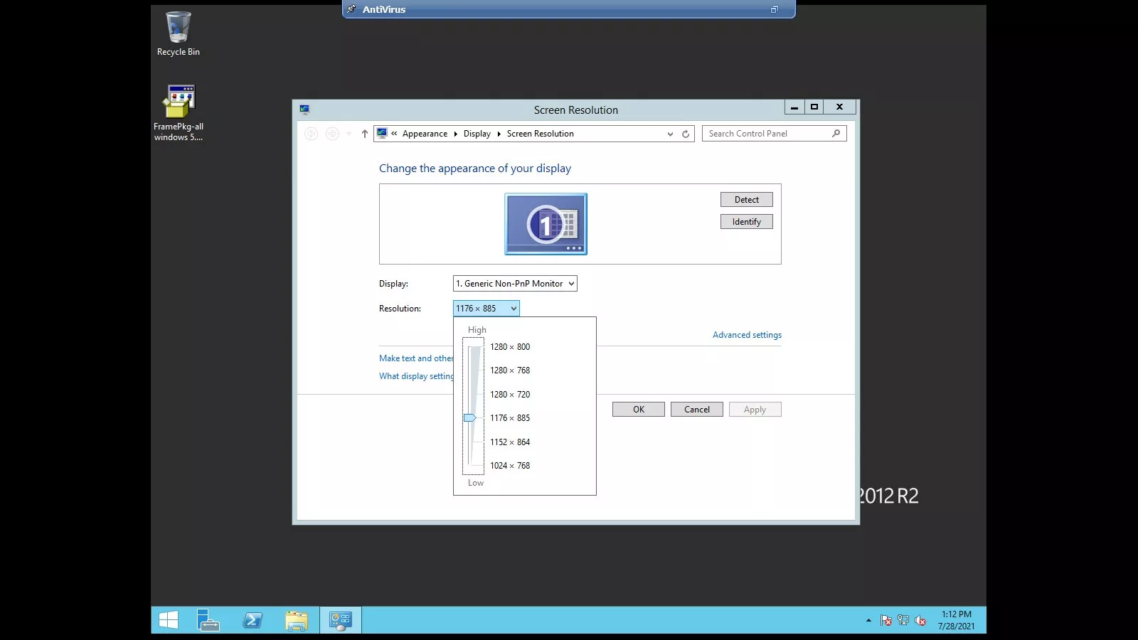This screenshot has width=1138, height=640.
Task: Open the Recycle Bin desktop icon
Action: (178, 33)
